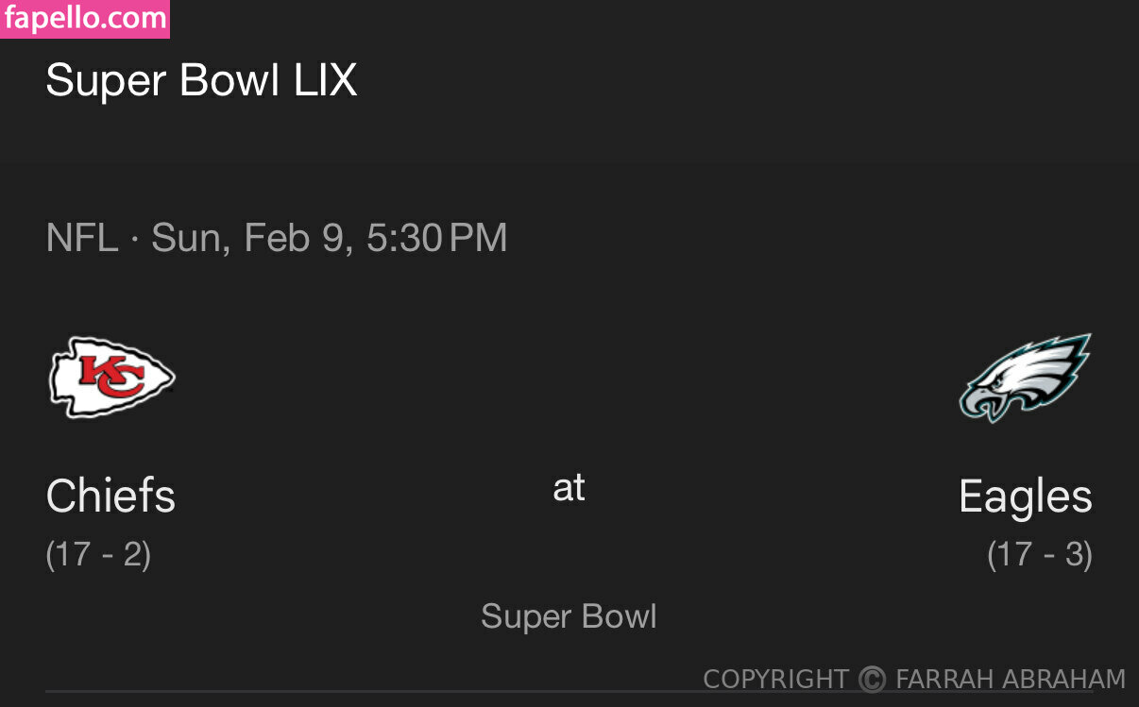Click the COPYRIGHT word in the watermark
This screenshot has width=1139, height=707.
pyautogui.click(x=776, y=679)
